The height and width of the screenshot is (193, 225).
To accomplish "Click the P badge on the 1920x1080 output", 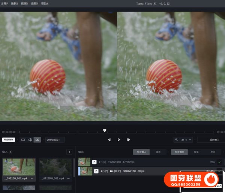I will tap(94, 162).
